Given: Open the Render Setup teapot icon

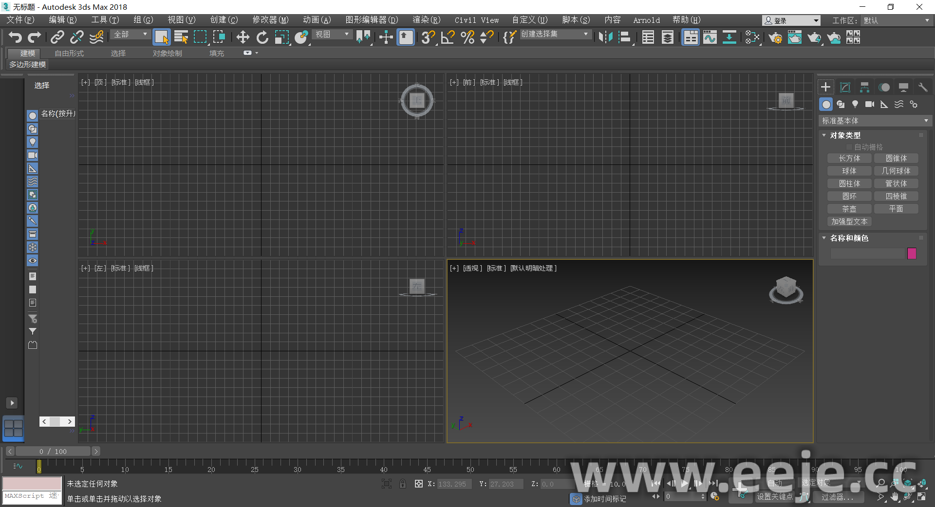Looking at the screenshot, I should (775, 37).
